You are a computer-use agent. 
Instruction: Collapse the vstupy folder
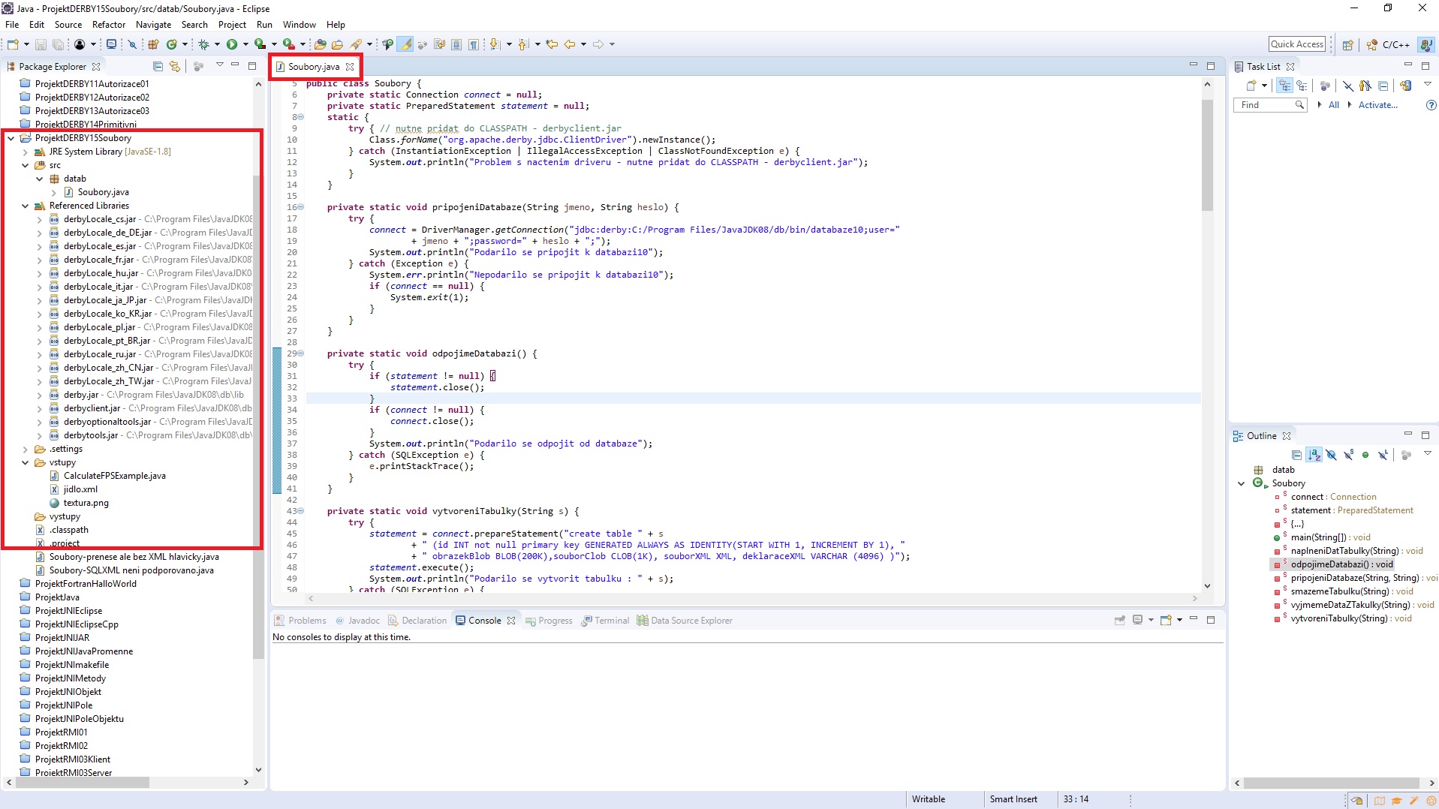pos(26,462)
